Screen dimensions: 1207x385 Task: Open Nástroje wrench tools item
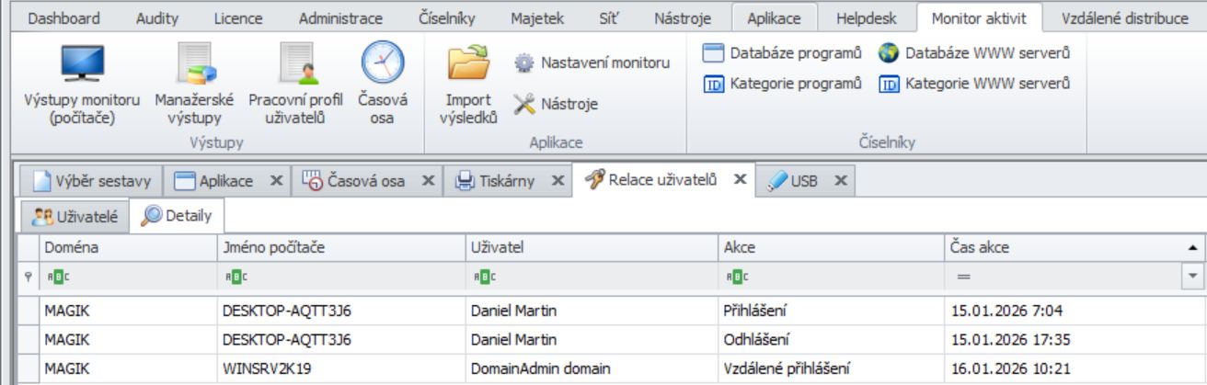556,104
